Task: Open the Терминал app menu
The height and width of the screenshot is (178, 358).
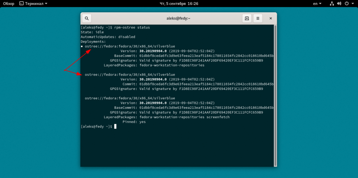Action: pos(34,3)
